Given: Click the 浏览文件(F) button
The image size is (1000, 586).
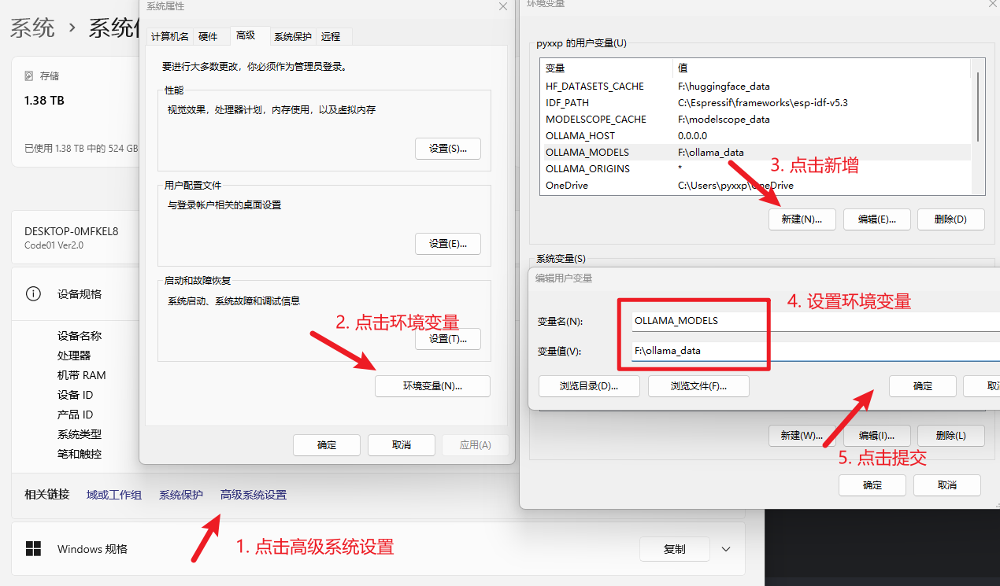Looking at the screenshot, I should pyautogui.click(x=698, y=386).
